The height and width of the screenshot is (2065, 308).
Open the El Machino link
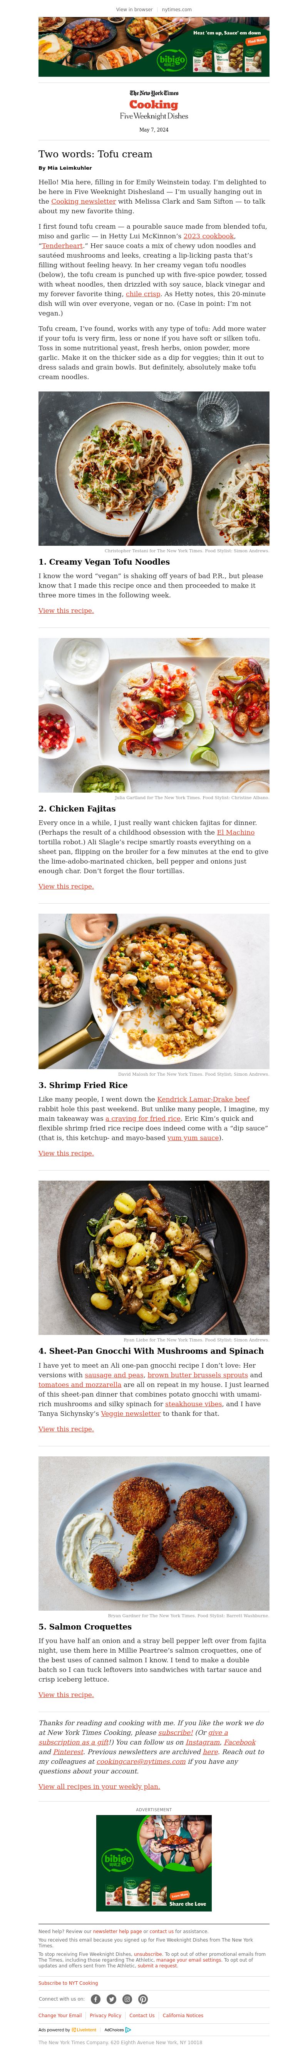point(235,832)
